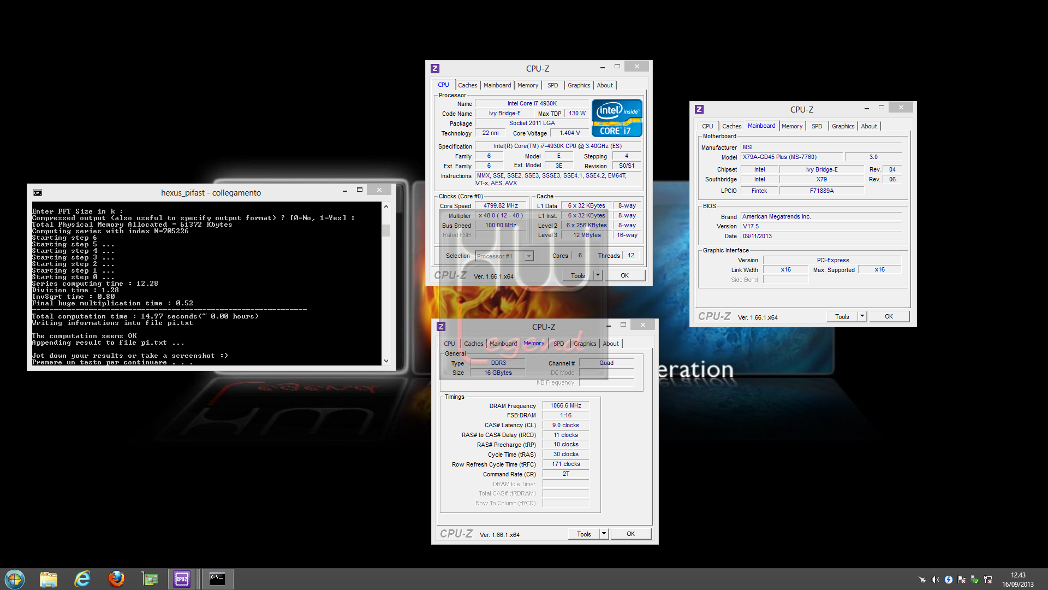Open the Tools dropdown arrow in the Mainboard CPU-Z window
This screenshot has height=590, width=1048.
(x=862, y=316)
